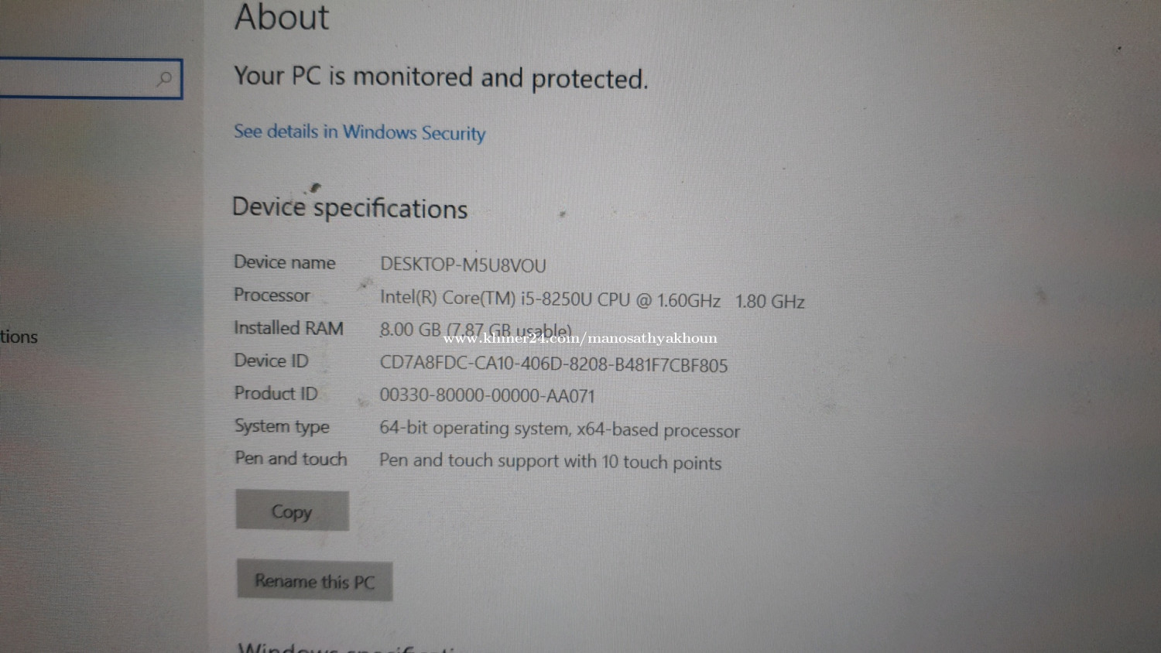Click the System type label
This screenshot has height=653, width=1161.
[x=283, y=426]
